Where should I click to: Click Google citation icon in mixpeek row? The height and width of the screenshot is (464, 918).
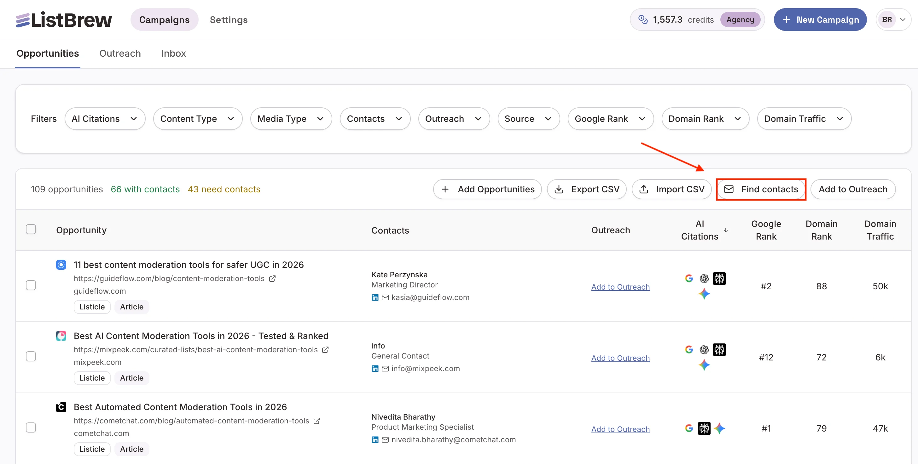[x=689, y=349]
